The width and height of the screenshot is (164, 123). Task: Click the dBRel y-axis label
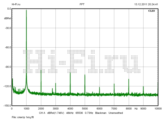[x=7, y=18]
